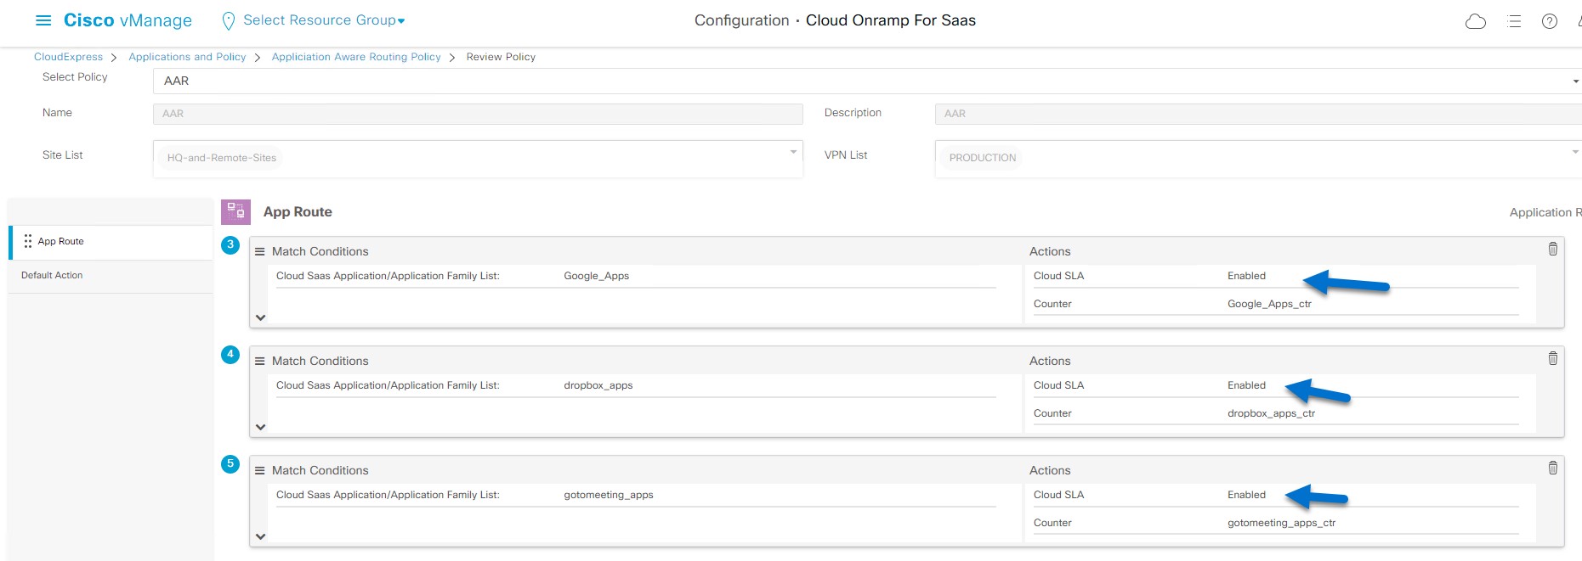1582x561 pixels.
Task: Expand the Google_Apps sequence chevron
Action: point(261,317)
